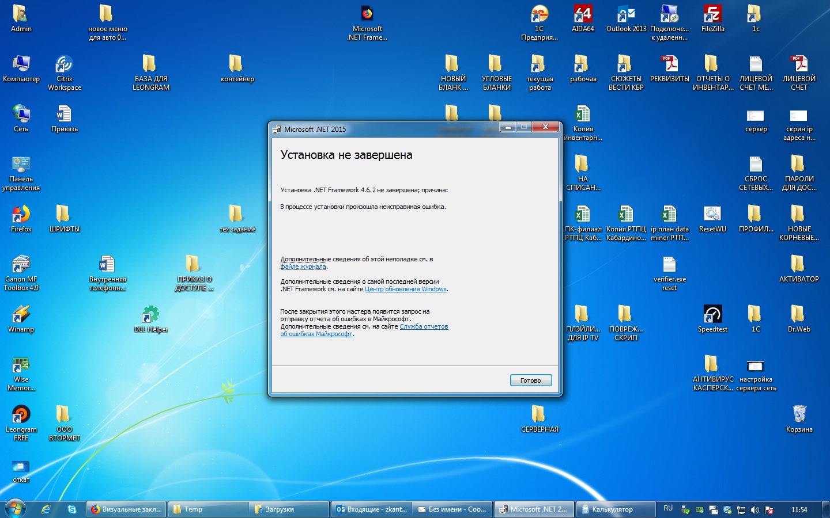Screen dimensions: 830x518
Task: Select the Speedtest desktop icon
Action: click(x=712, y=319)
